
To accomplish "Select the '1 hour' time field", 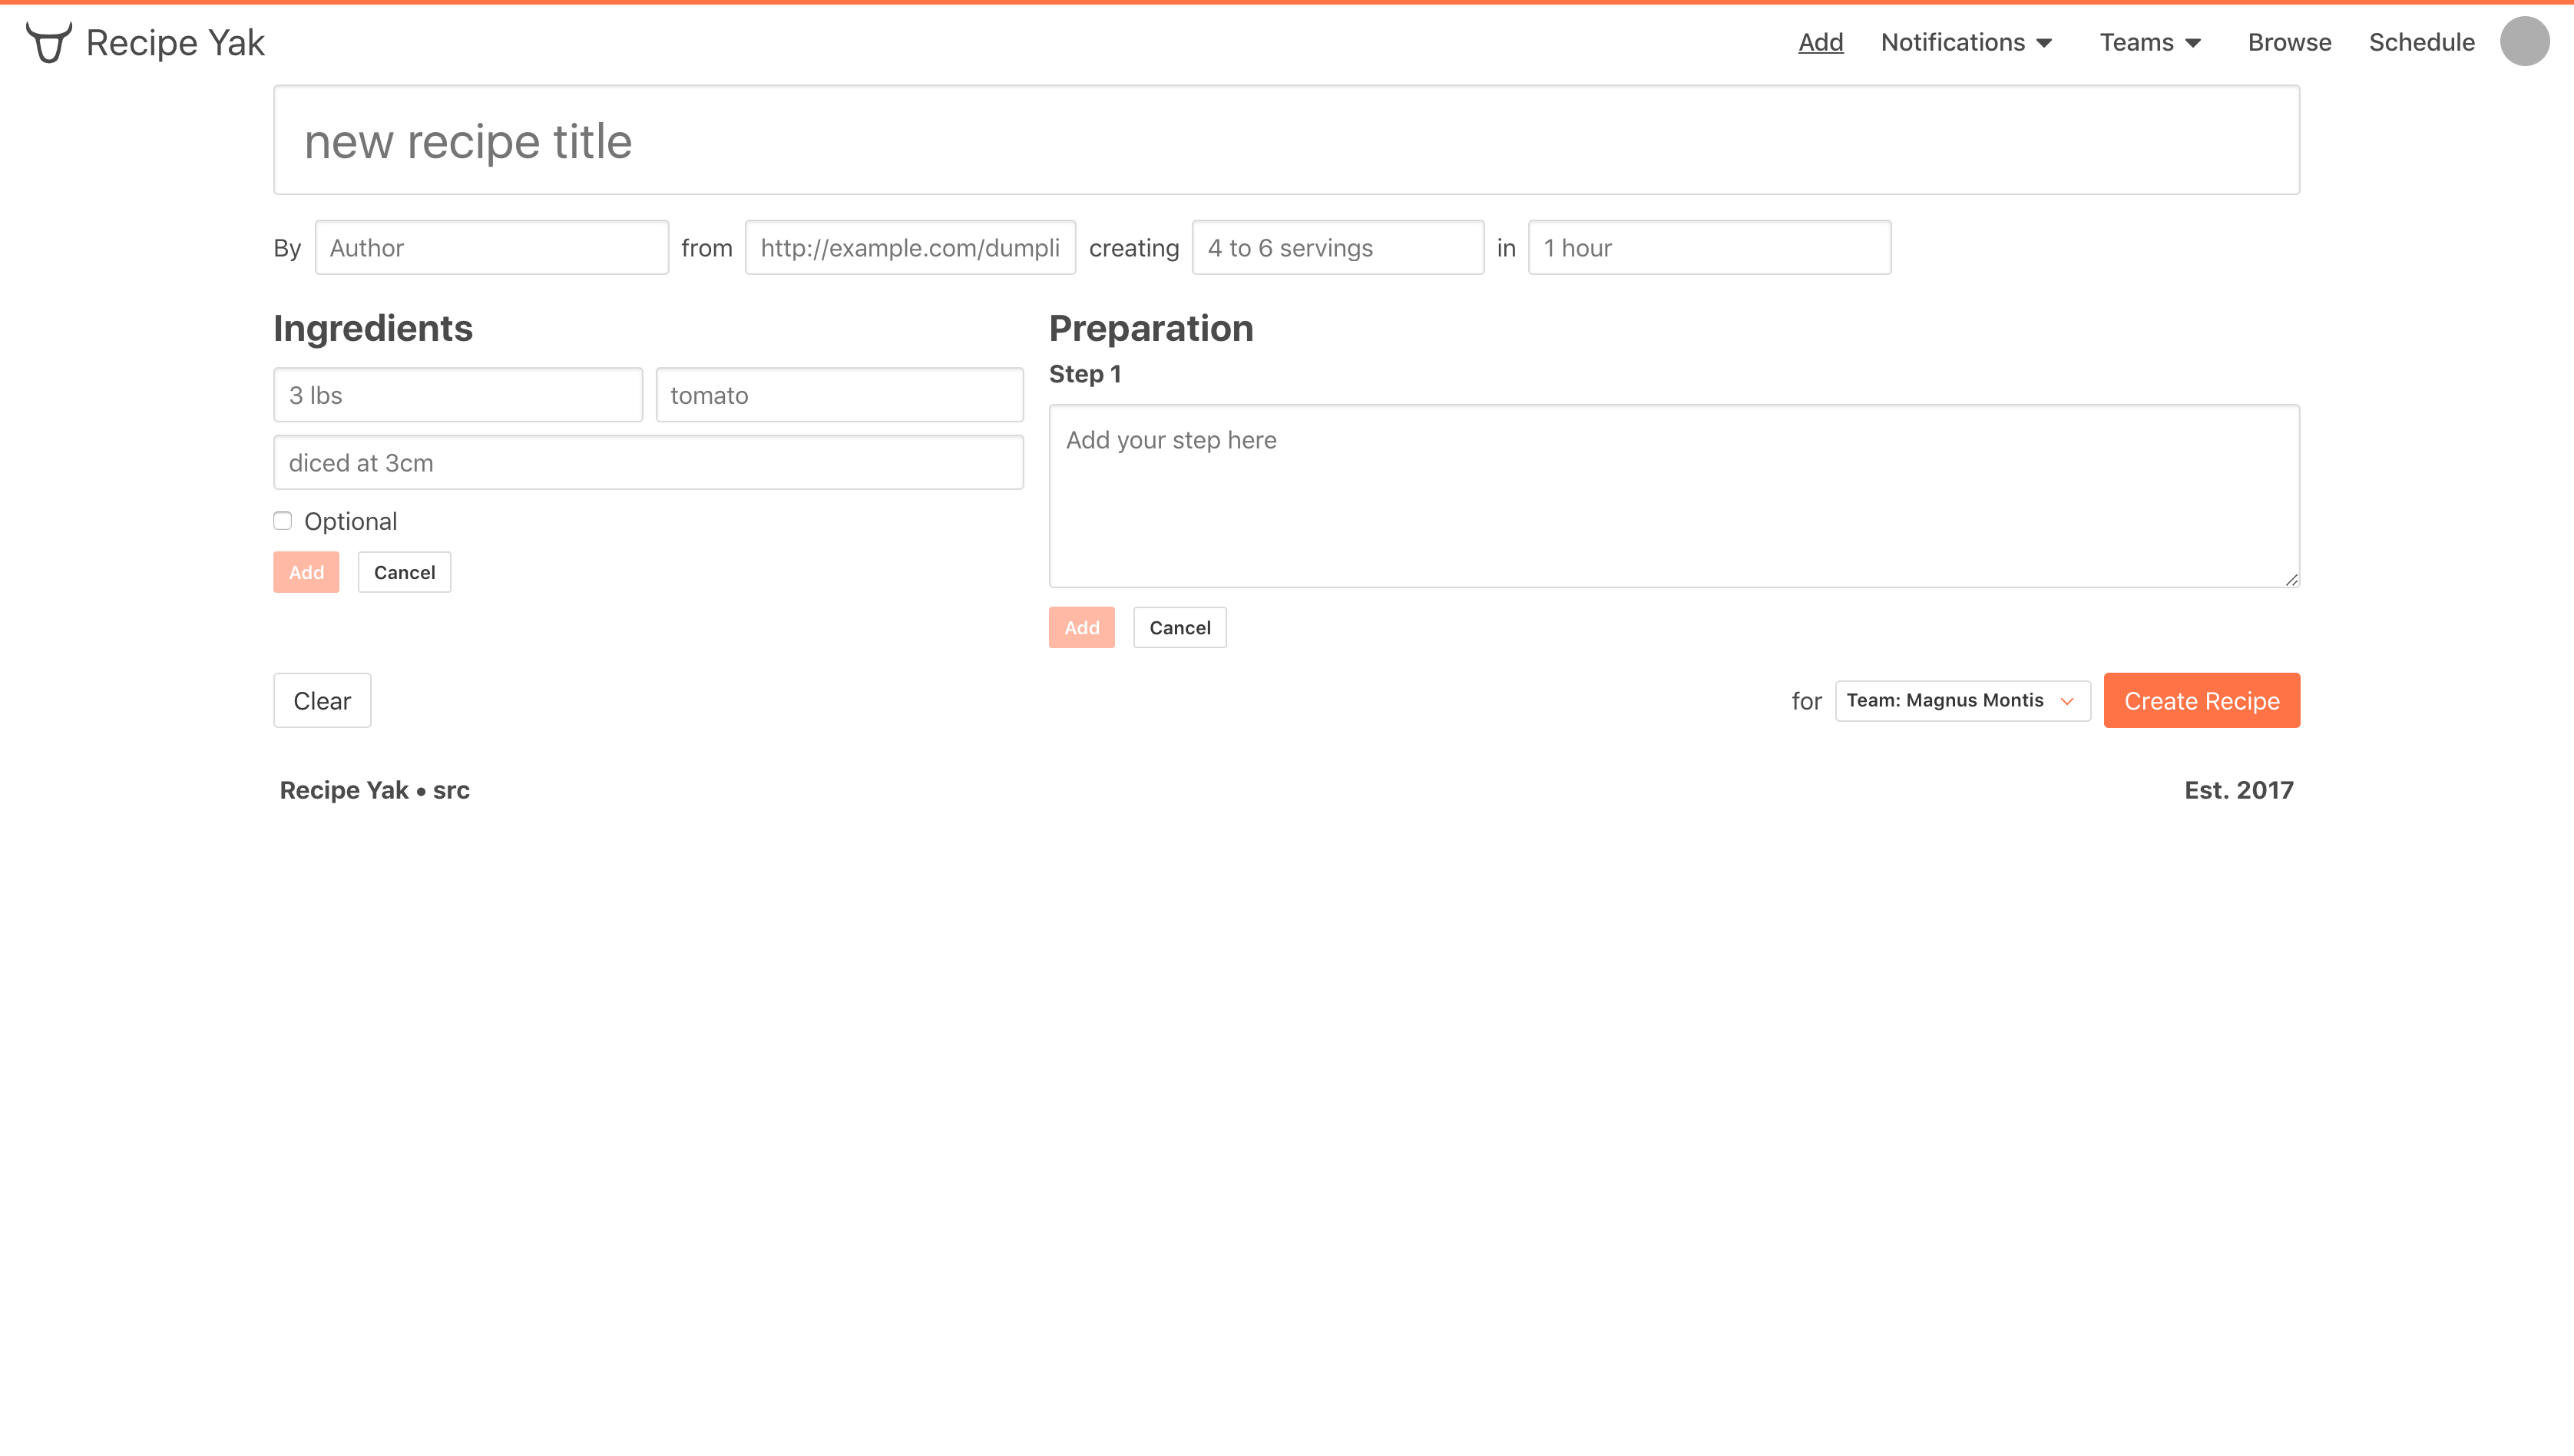I will pyautogui.click(x=1709, y=247).
